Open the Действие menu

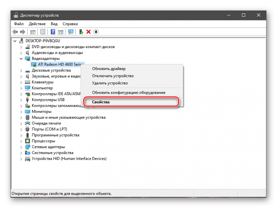coord(37,24)
